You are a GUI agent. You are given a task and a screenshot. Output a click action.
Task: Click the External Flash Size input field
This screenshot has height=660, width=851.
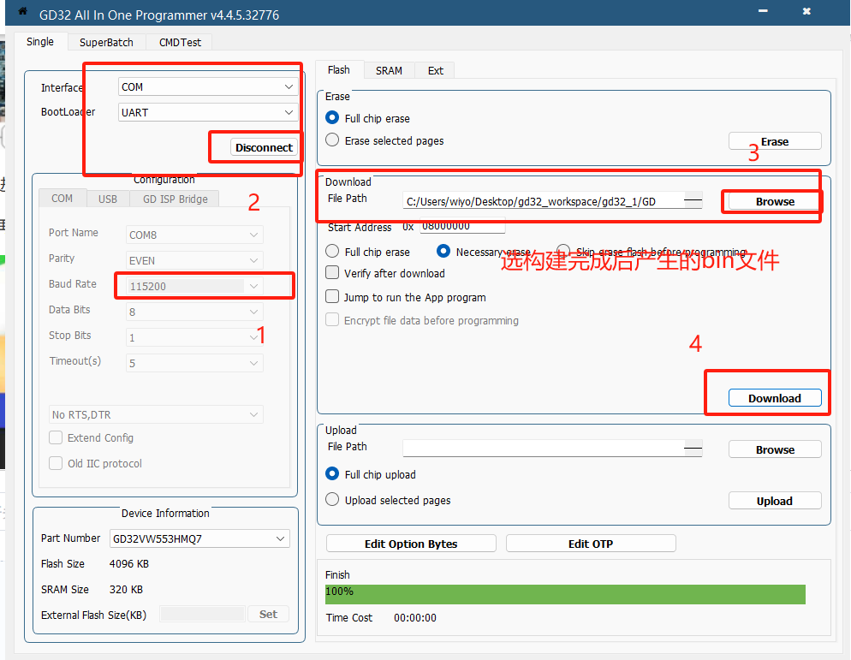click(x=202, y=615)
